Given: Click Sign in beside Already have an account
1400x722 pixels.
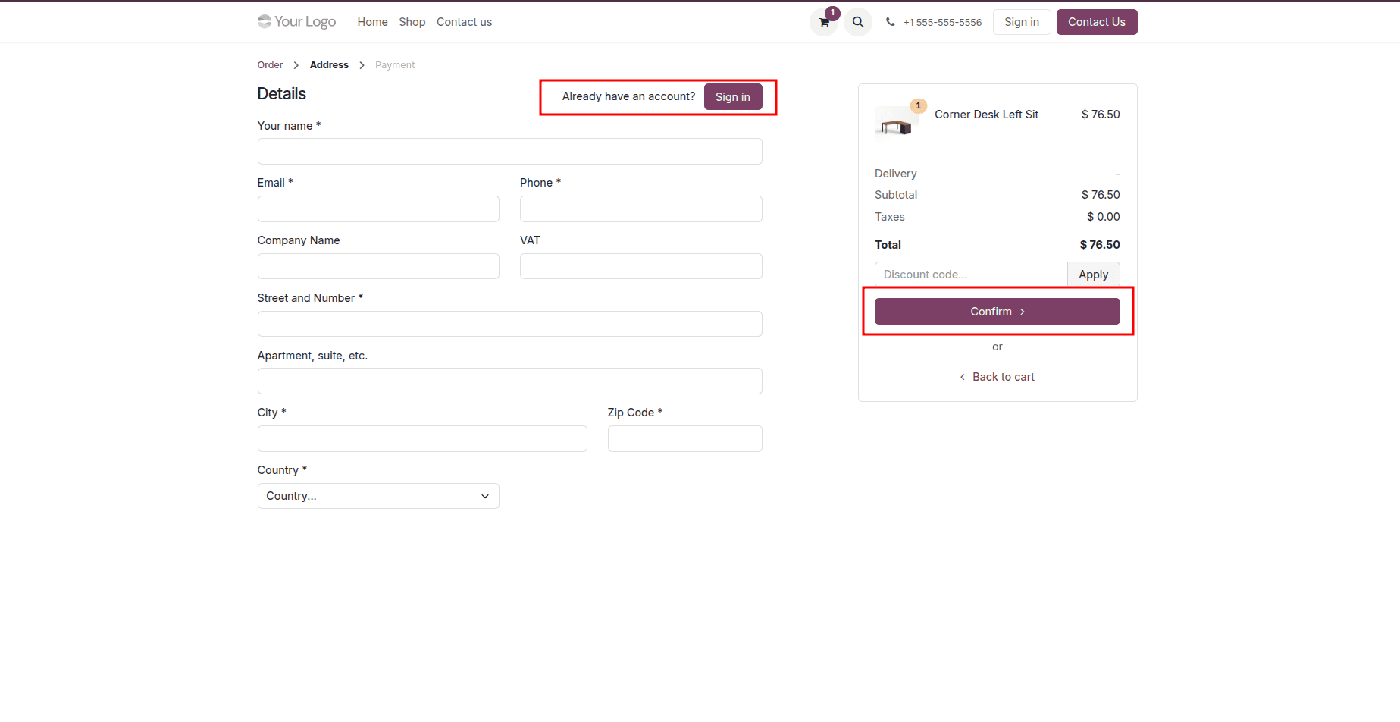Looking at the screenshot, I should 733,96.
